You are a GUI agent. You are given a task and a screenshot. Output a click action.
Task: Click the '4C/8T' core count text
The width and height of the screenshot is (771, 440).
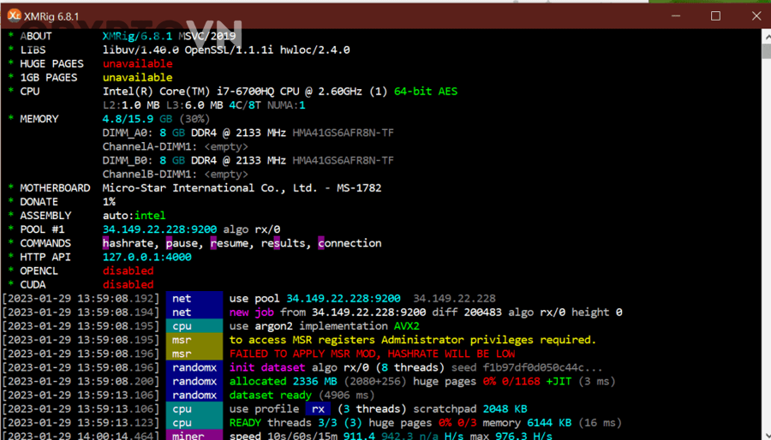coord(245,105)
